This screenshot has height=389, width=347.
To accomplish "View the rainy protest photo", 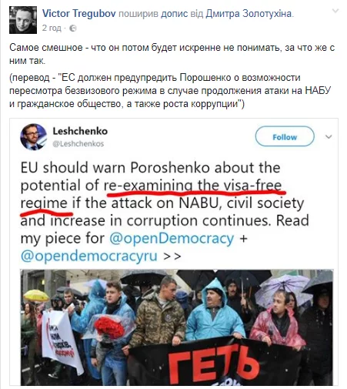I will [177, 327].
